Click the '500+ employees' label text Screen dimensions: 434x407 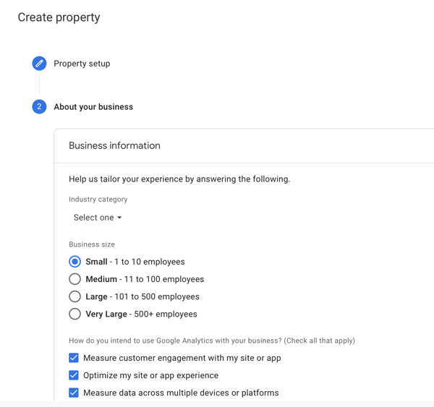coord(166,314)
